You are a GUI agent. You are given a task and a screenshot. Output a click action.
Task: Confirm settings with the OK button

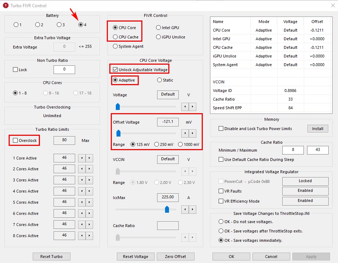(231, 257)
